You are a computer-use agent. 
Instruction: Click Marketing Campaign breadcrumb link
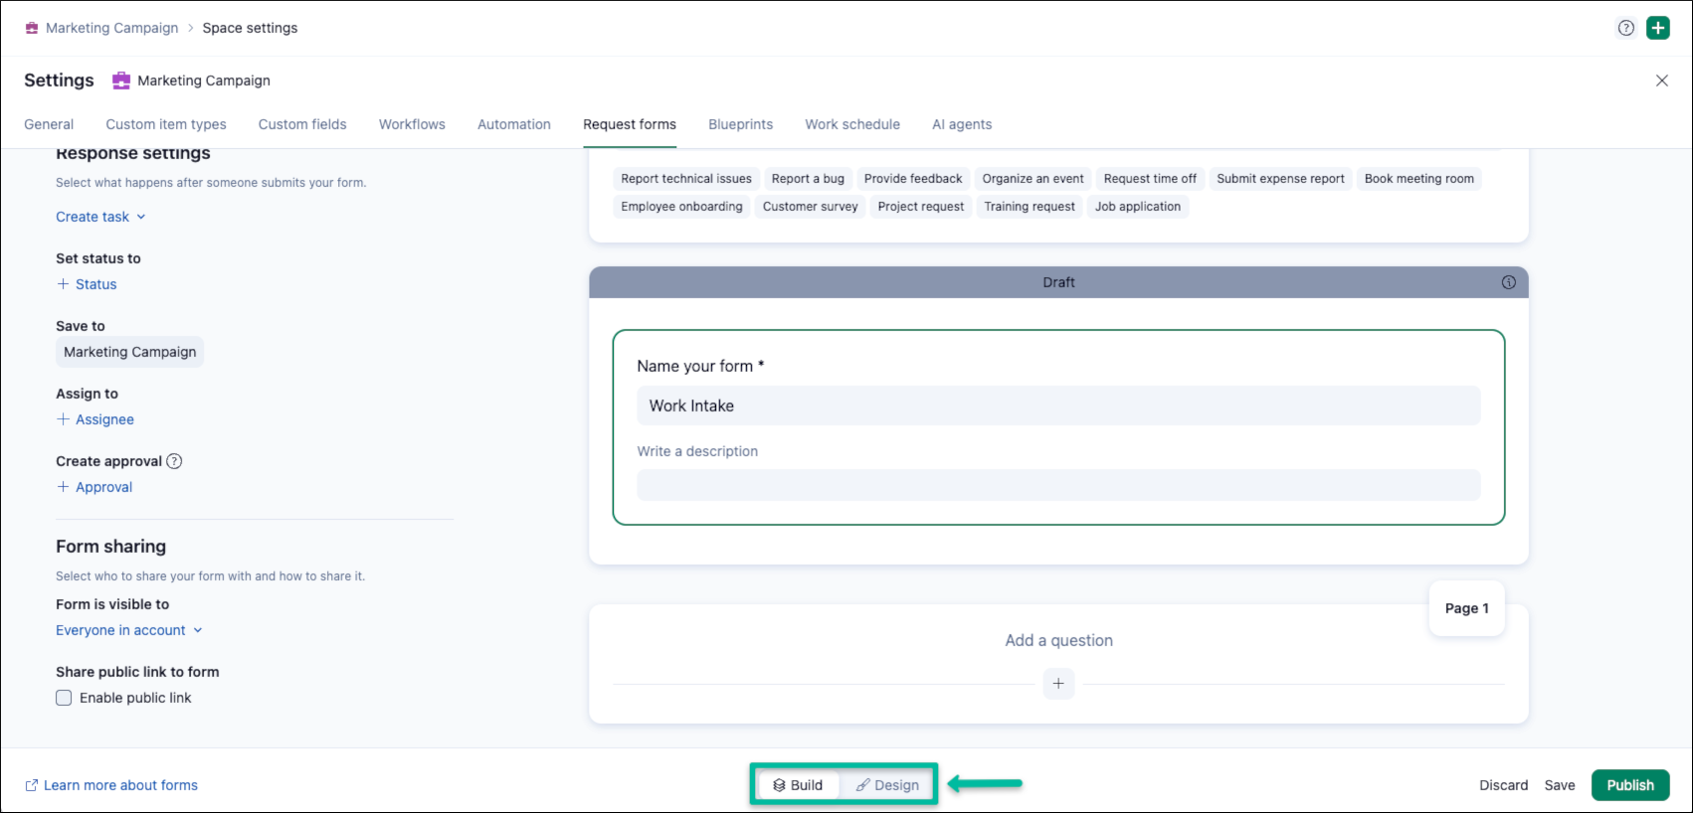pos(111,28)
